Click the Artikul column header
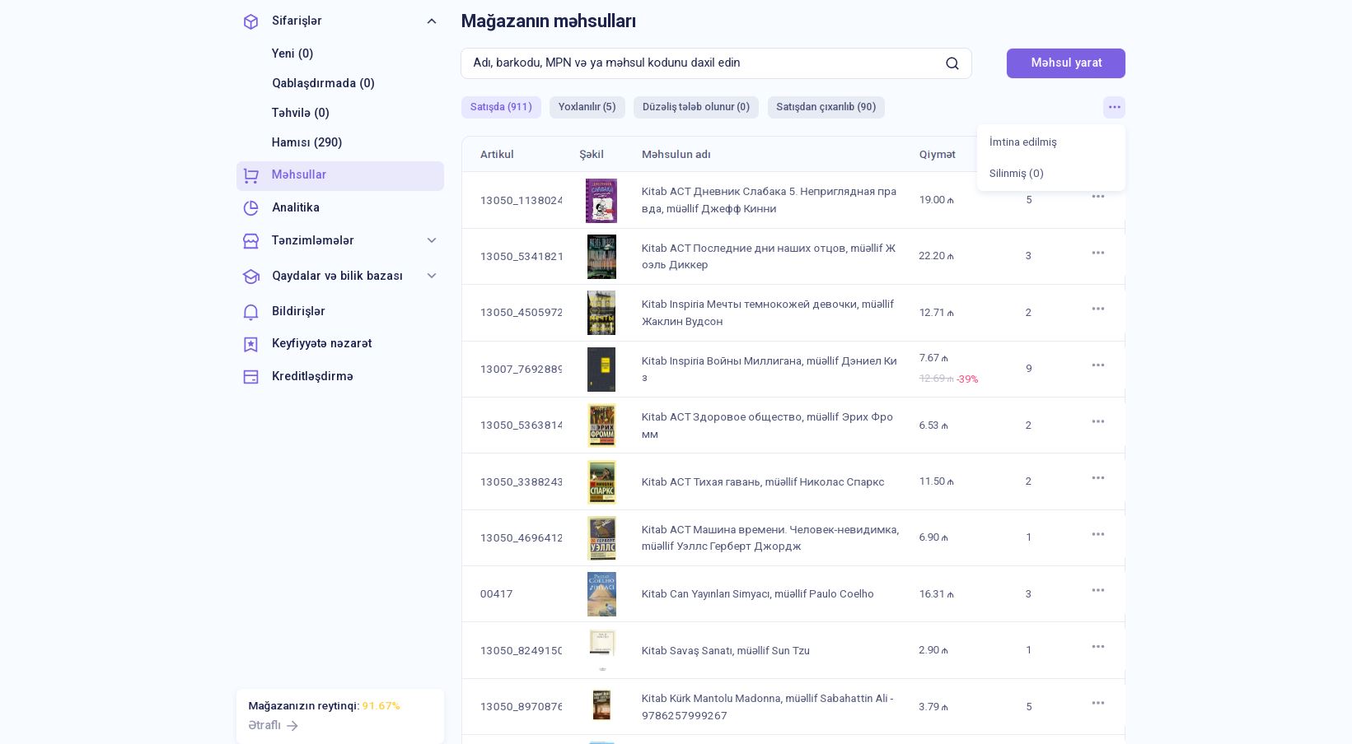 pos(497,155)
